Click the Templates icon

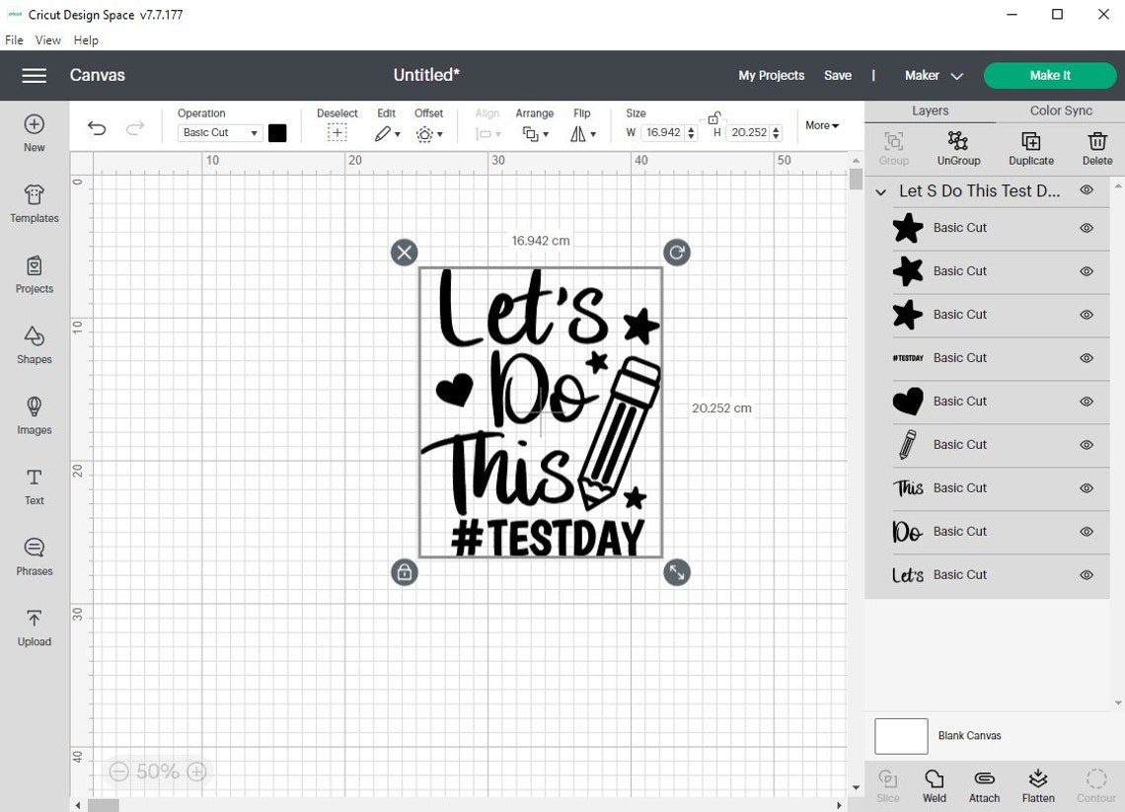point(34,204)
